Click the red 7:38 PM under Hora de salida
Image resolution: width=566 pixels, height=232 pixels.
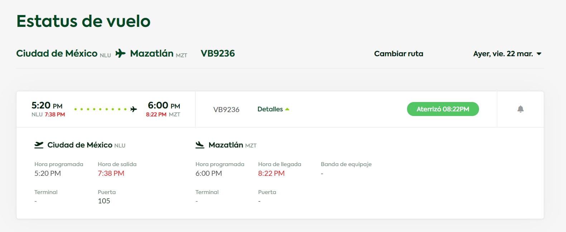pos(111,173)
